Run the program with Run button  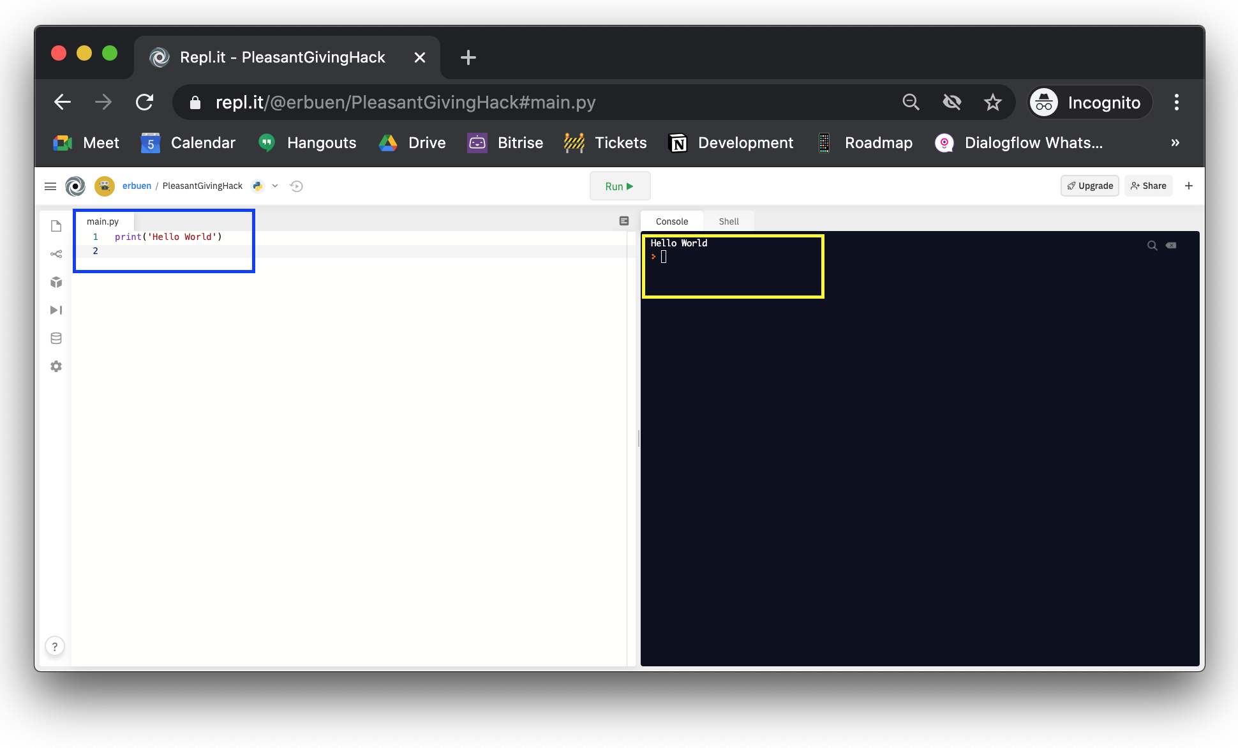pos(620,186)
